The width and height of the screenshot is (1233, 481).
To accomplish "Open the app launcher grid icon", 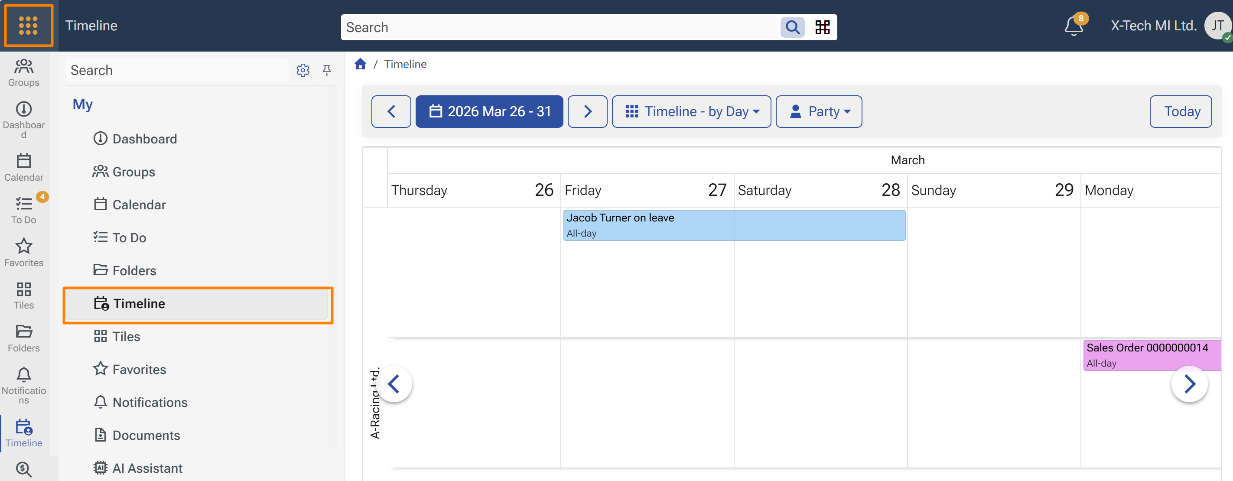I will coord(28,26).
